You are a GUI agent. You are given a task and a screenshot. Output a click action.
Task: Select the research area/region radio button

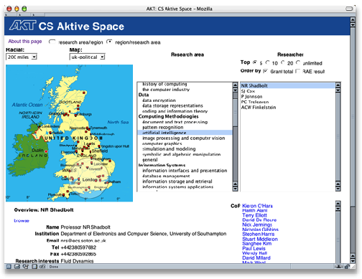click(52, 42)
